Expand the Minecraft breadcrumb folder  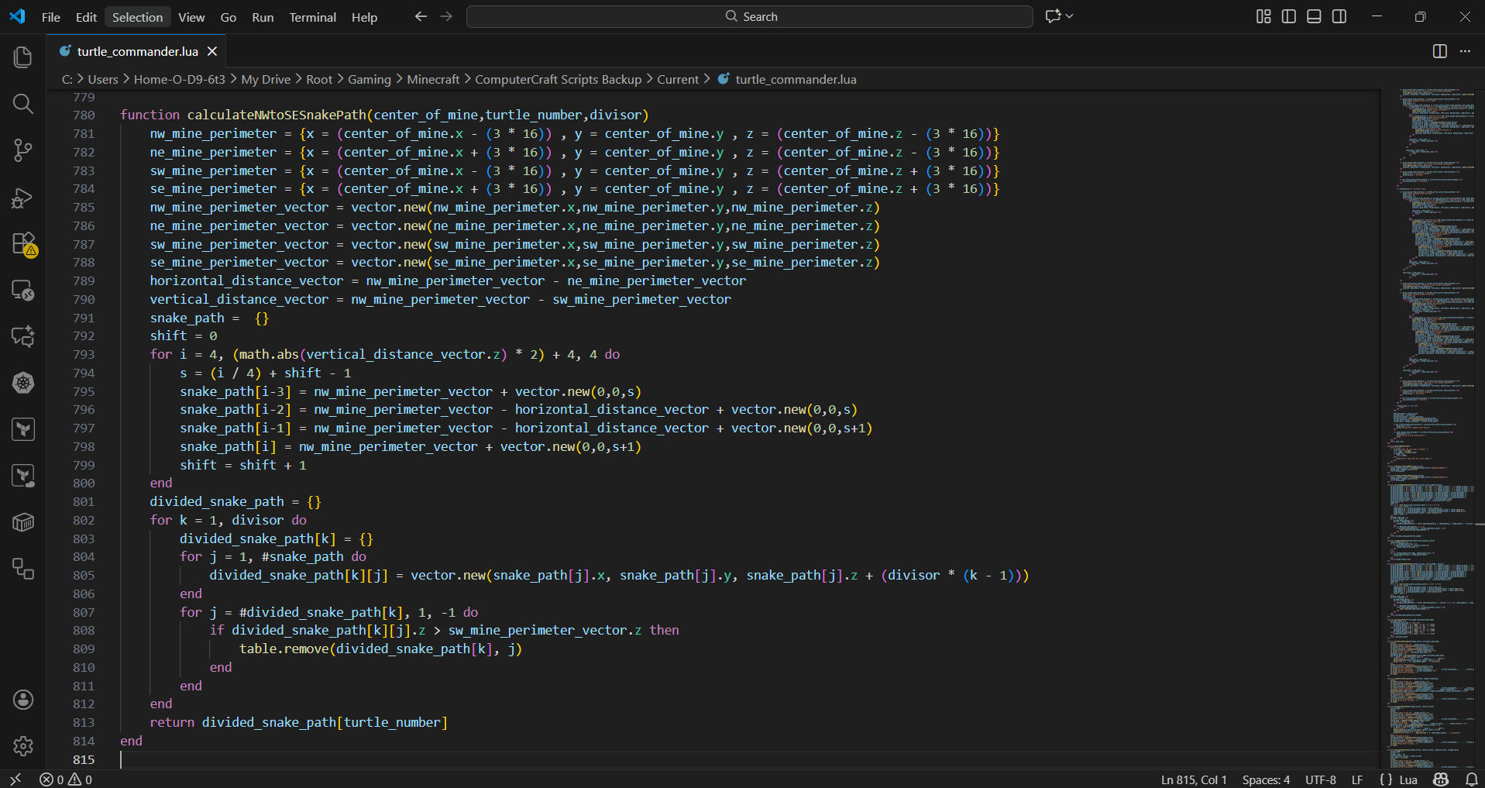(433, 79)
